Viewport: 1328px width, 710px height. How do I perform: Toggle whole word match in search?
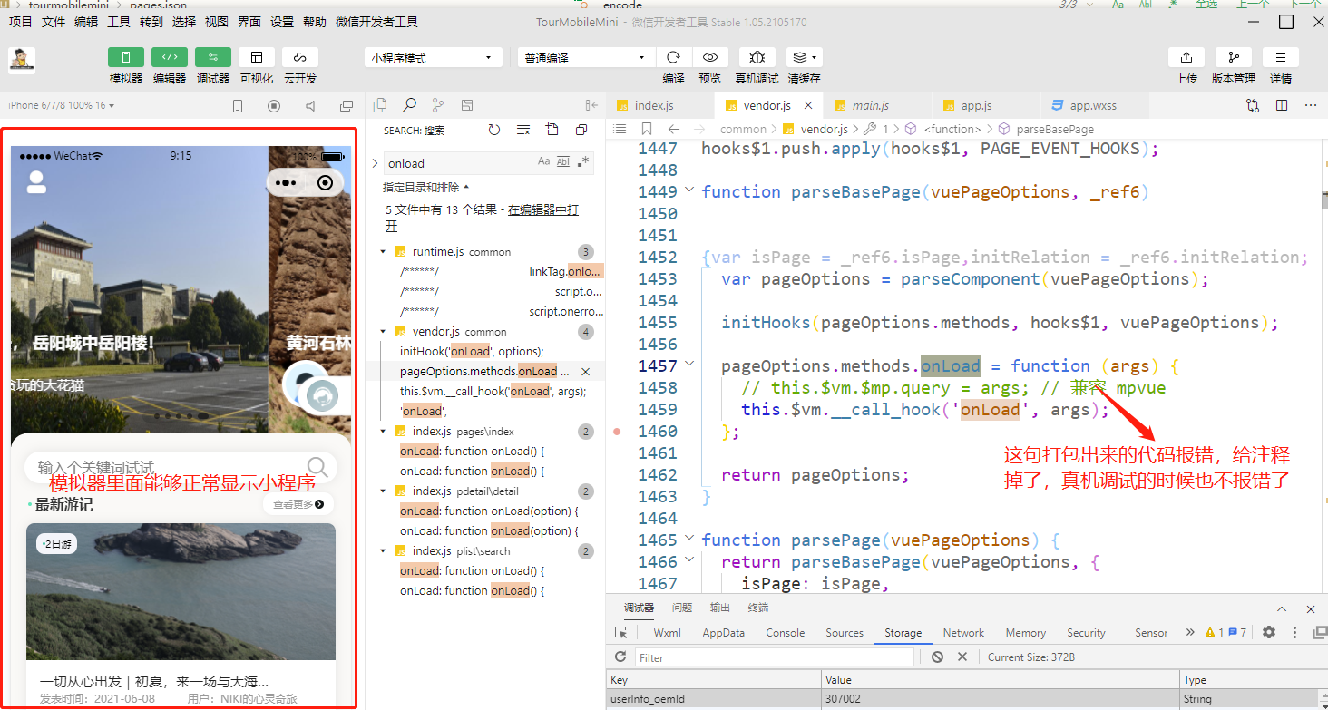[563, 161]
